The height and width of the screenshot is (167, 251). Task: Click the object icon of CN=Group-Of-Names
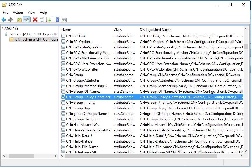(63, 92)
